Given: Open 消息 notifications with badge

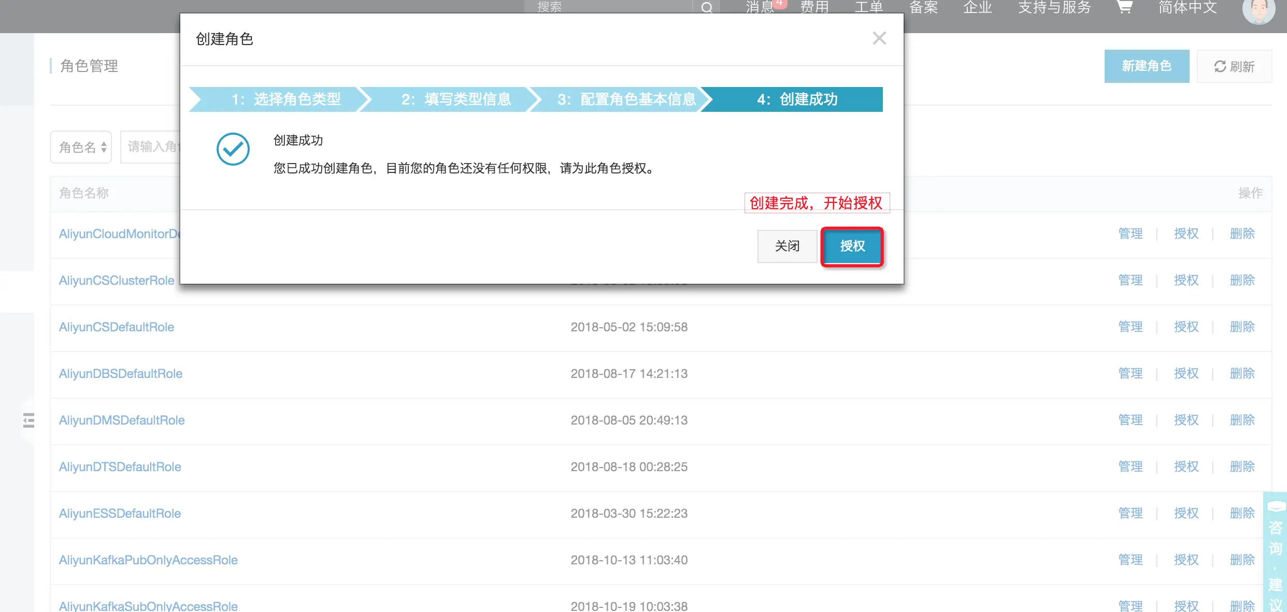Looking at the screenshot, I should [x=761, y=7].
